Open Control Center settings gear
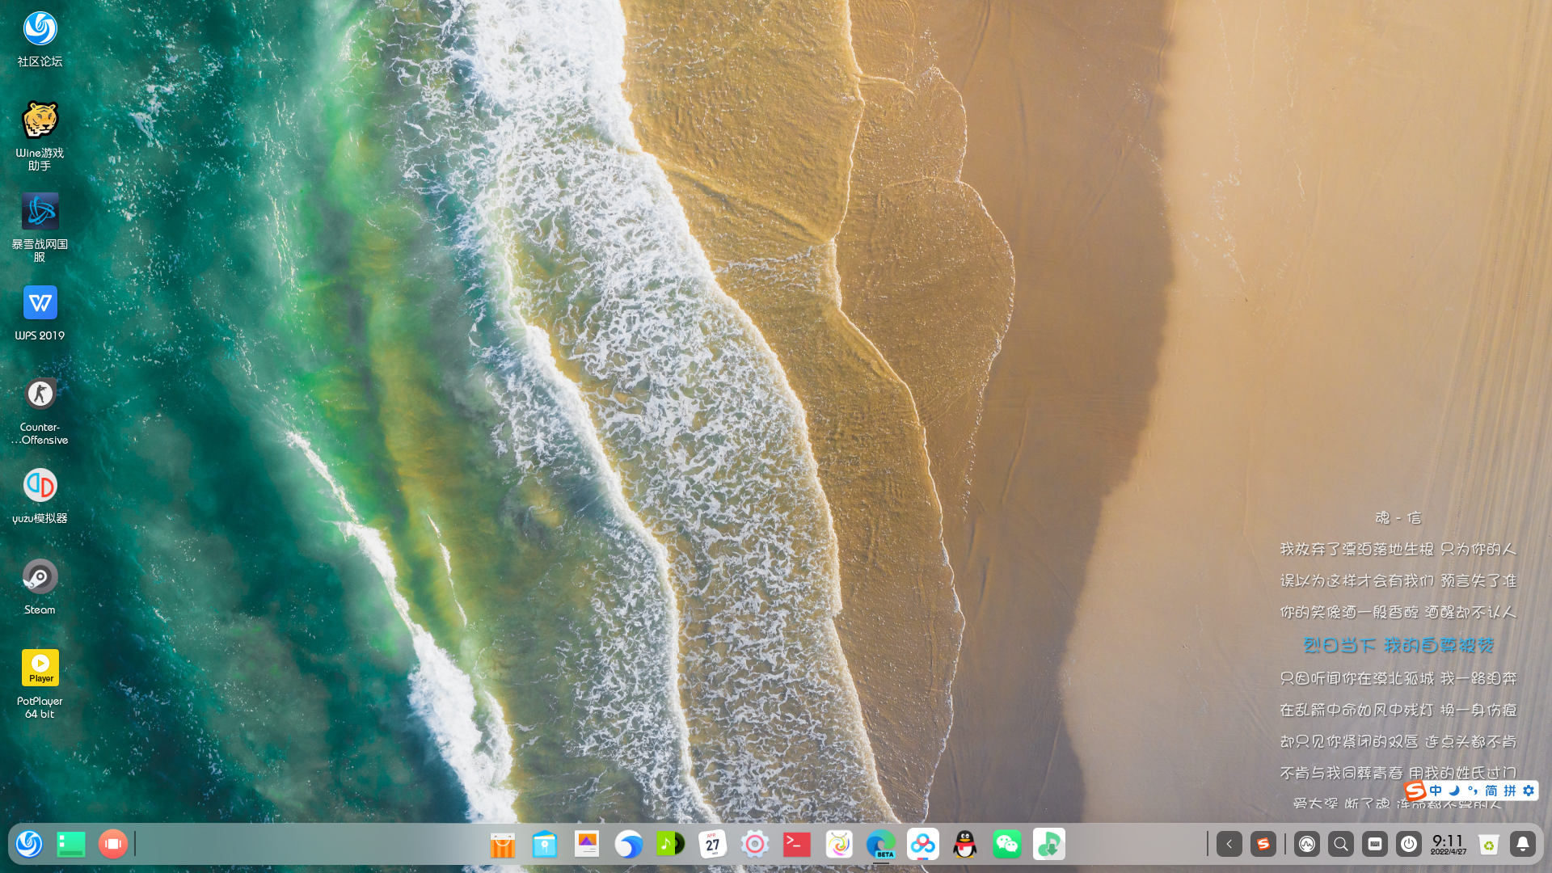 pyautogui.click(x=754, y=844)
